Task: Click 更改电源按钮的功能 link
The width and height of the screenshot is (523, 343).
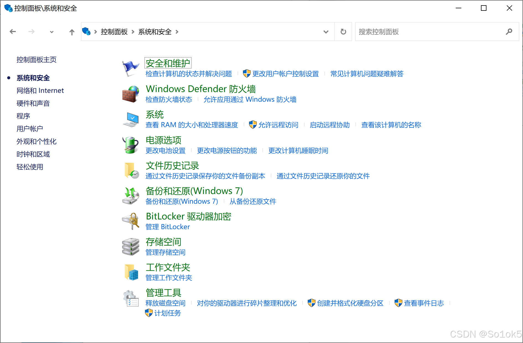Action: click(x=227, y=151)
